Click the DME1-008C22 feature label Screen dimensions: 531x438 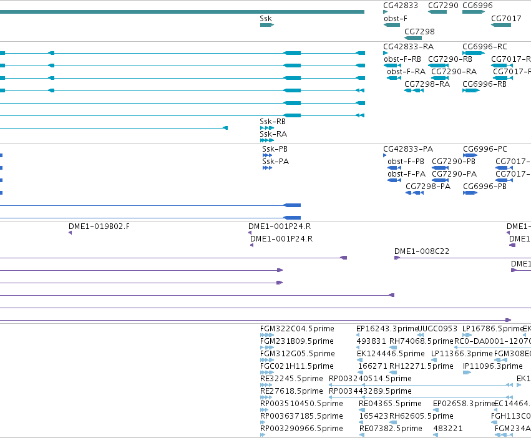click(422, 251)
